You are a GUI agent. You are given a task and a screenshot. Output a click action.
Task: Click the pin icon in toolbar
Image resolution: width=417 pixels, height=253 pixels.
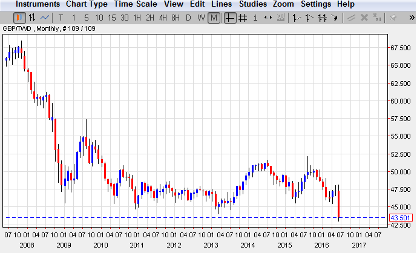(393, 18)
